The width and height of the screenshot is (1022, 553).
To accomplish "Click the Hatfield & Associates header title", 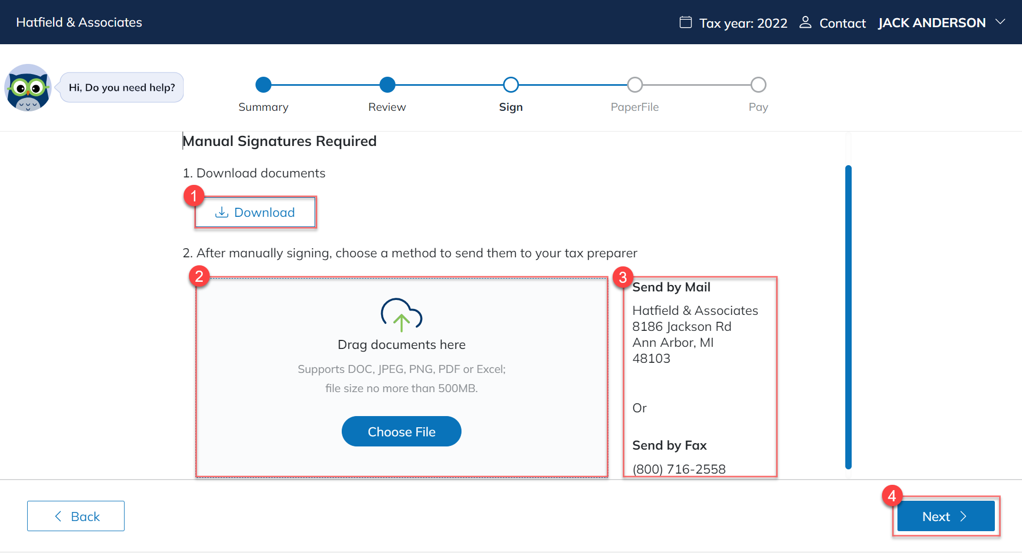I will click(x=79, y=22).
